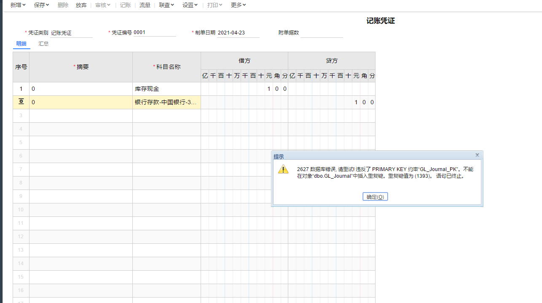Open the 设置 dropdown menu

pyautogui.click(x=190, y=5)
